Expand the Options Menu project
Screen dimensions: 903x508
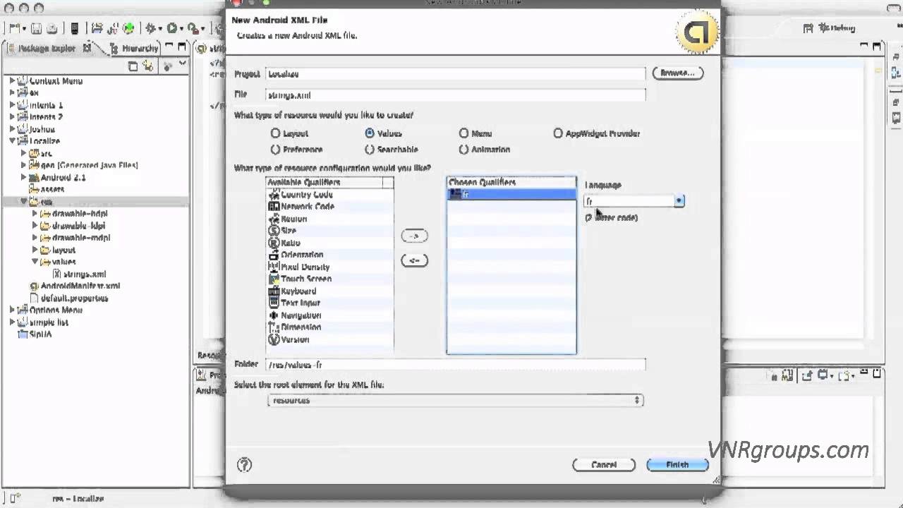tap(12, 310)
